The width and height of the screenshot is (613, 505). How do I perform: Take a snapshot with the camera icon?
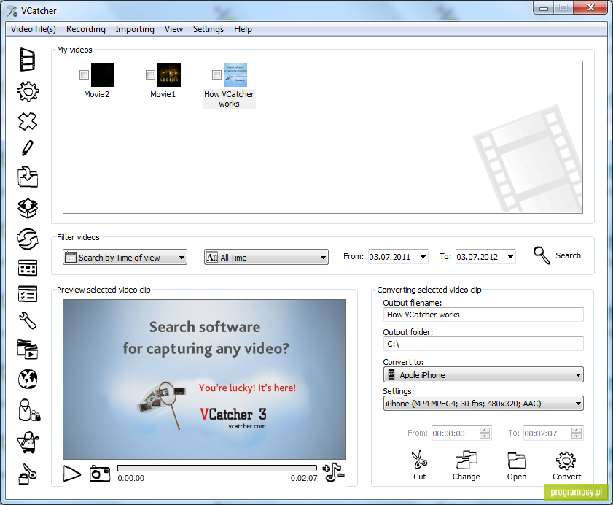(x=100, y=474)
